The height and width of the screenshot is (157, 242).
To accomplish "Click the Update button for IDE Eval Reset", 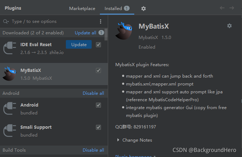I will point(79,45).
